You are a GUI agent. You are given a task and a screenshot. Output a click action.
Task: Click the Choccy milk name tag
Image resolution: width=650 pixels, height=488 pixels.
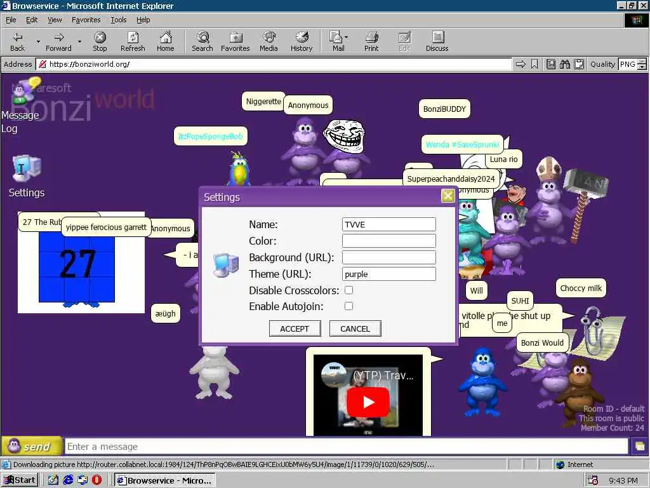[x=581, y=288]
